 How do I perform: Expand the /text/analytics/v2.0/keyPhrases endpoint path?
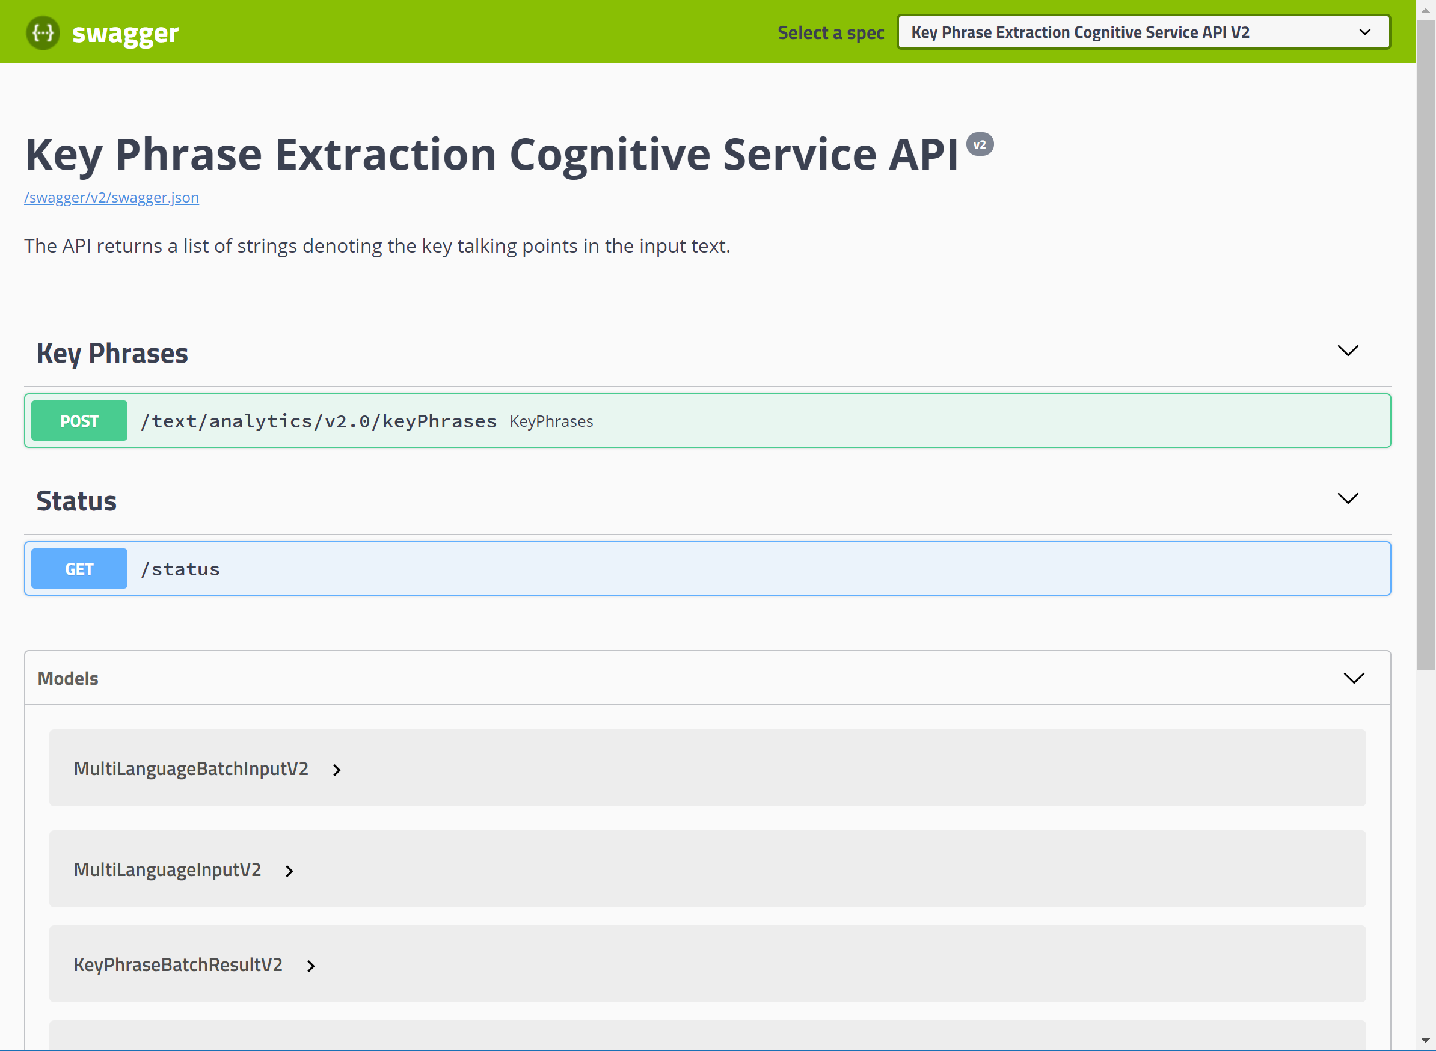point(318,421)
